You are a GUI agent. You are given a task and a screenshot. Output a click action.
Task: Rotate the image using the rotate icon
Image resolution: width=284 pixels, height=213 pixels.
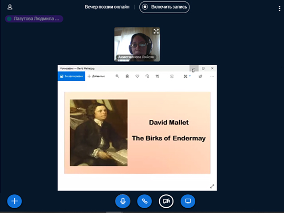tap(147, 76)
